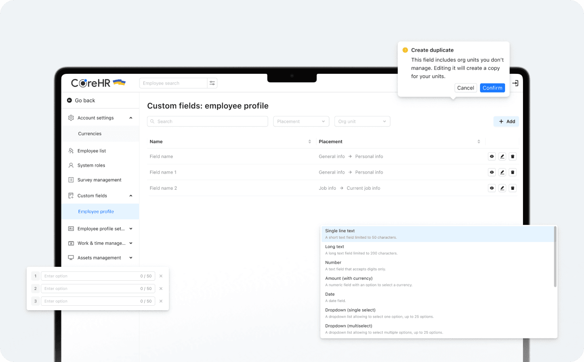
Task: Open the Org unit filter dropdown
Action: (x=362, y=121)
